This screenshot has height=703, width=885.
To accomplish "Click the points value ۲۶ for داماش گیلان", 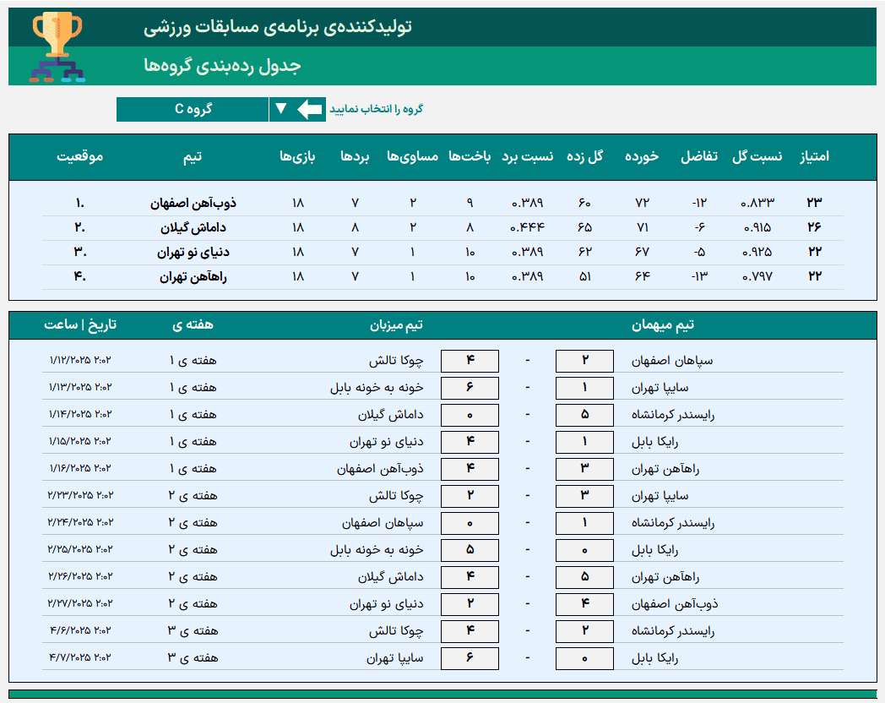I will [814, 227].
